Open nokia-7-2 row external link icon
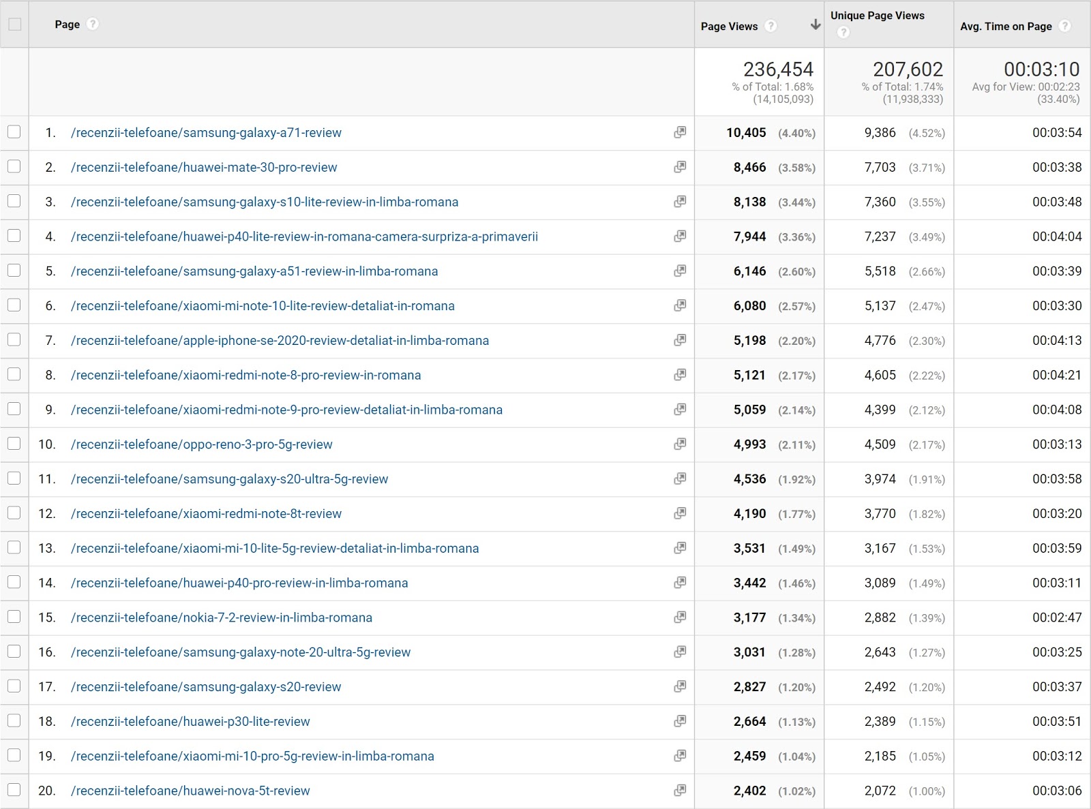This screenshot has height=809, width=1091. pos(680,617)
